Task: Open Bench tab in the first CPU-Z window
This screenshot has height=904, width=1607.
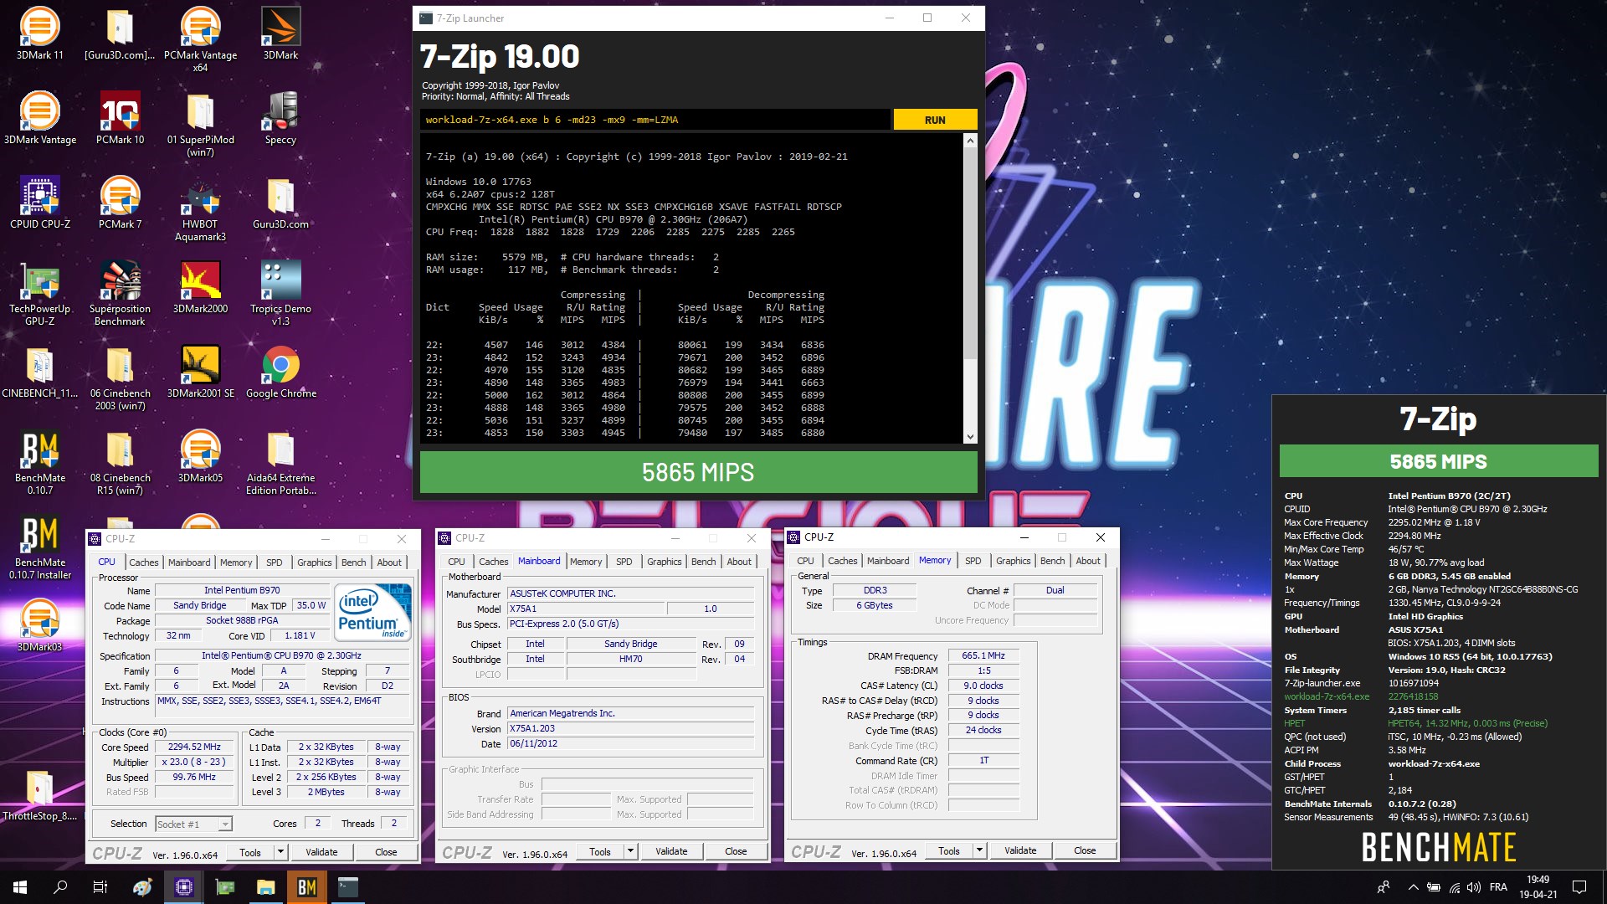Action: coord(354,562)
